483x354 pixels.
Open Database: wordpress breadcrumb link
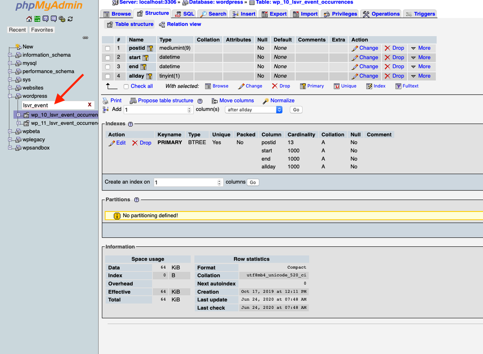coord(216,3)
